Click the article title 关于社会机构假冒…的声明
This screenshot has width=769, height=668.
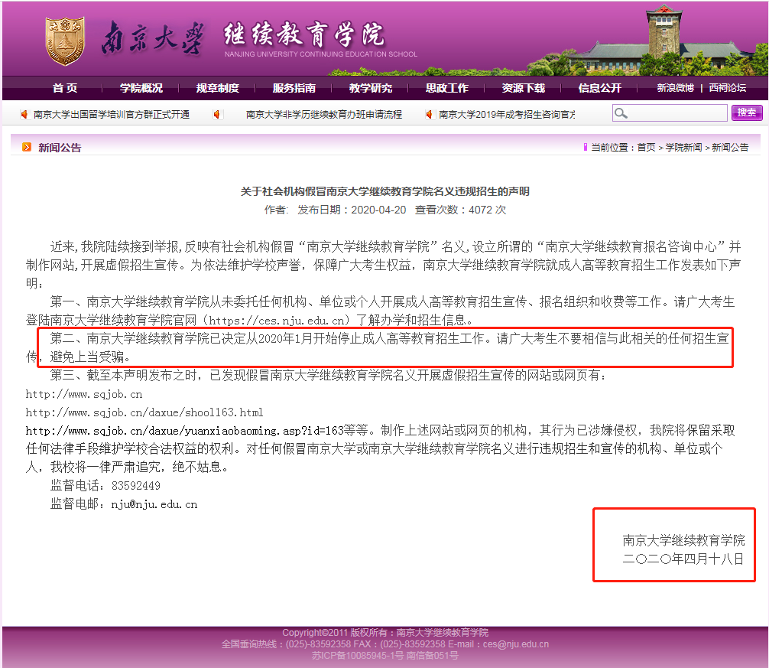pos(385,191)
